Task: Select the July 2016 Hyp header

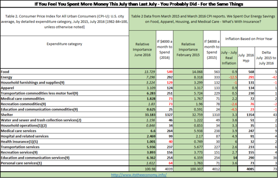Action: (246, 58)
